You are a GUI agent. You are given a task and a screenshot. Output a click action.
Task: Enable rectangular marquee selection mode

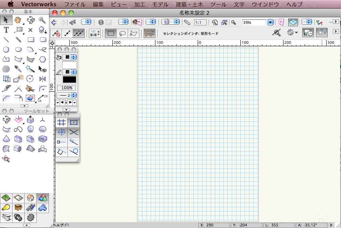click(x=111, y=33)
